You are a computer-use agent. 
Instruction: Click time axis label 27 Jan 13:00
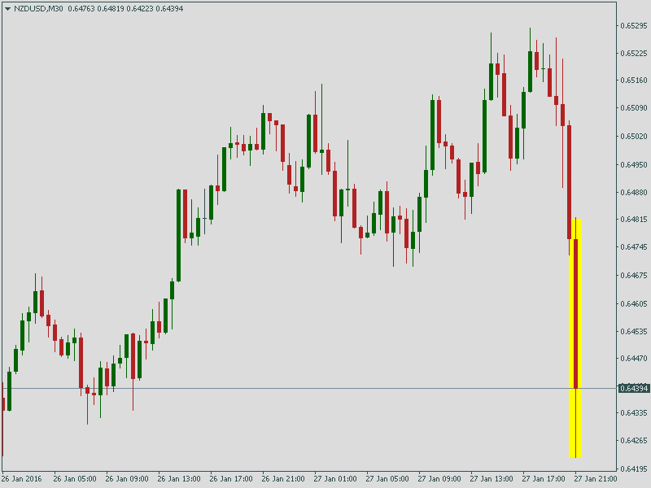492,479
